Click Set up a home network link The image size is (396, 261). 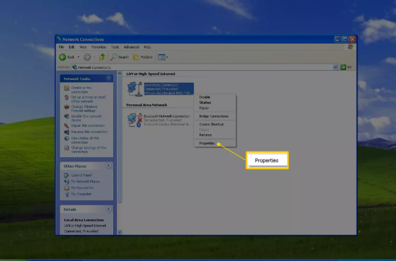click(88, 99)
